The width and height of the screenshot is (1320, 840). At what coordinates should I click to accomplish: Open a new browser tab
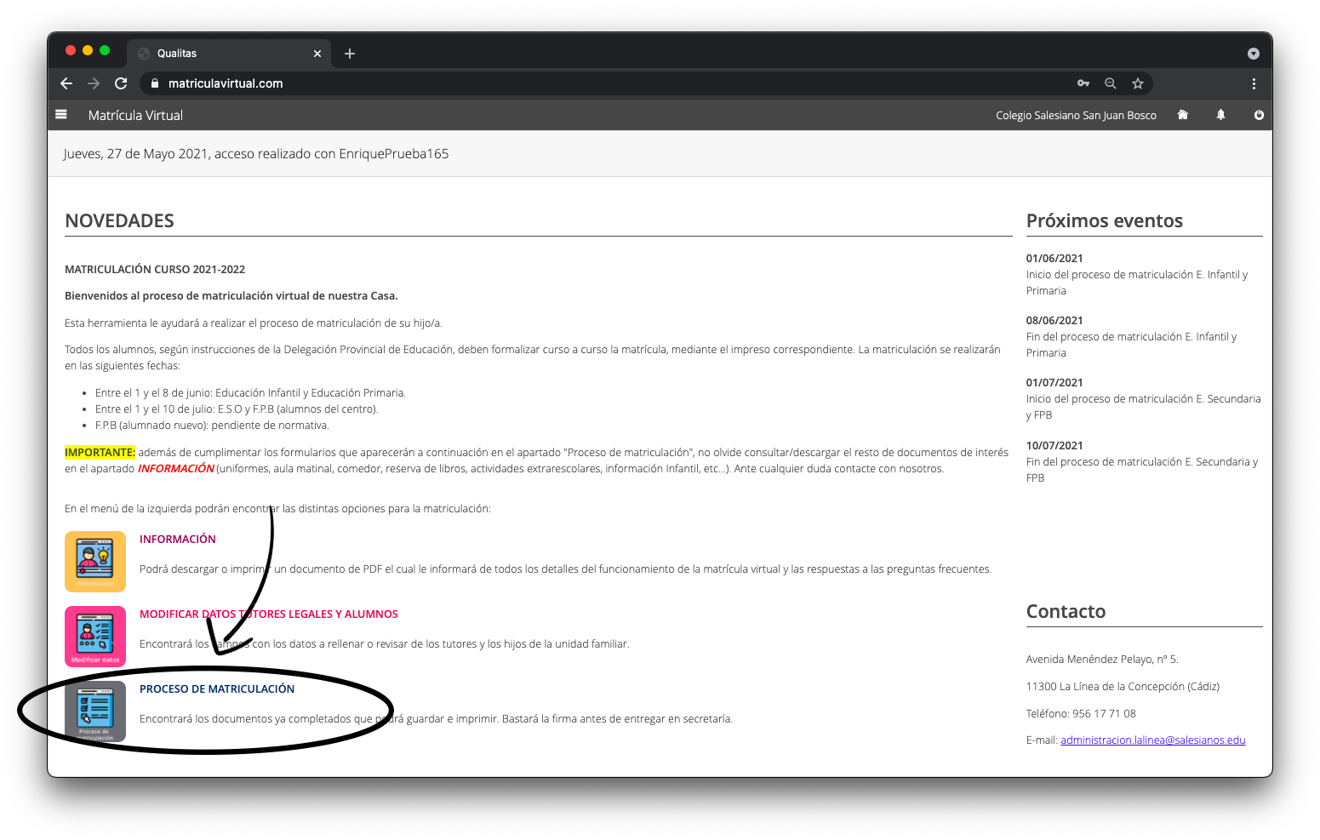tap(350, 54)
